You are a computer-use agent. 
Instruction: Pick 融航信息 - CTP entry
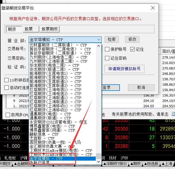coord(62,134)
